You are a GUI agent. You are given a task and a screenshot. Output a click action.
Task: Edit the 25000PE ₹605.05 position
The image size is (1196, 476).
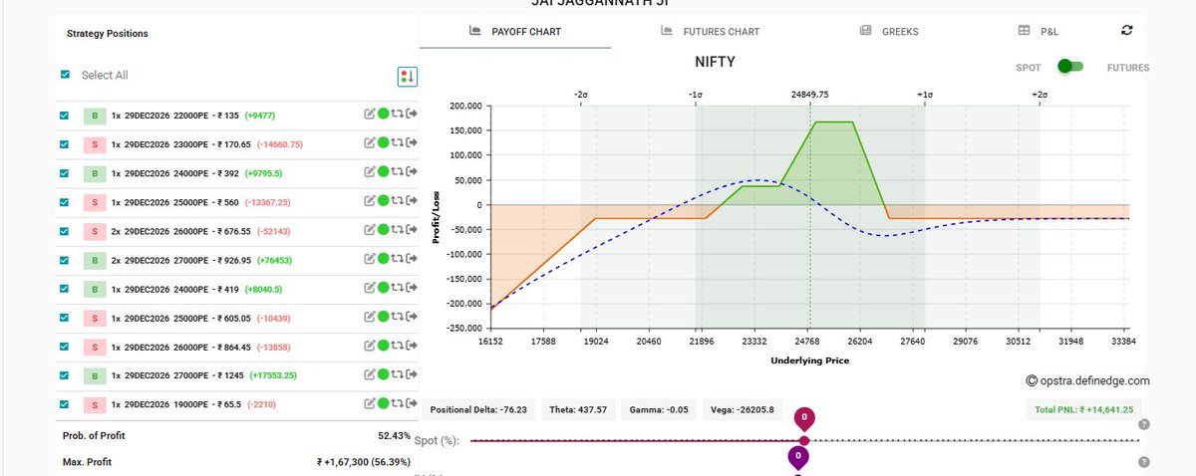[370, 318]
